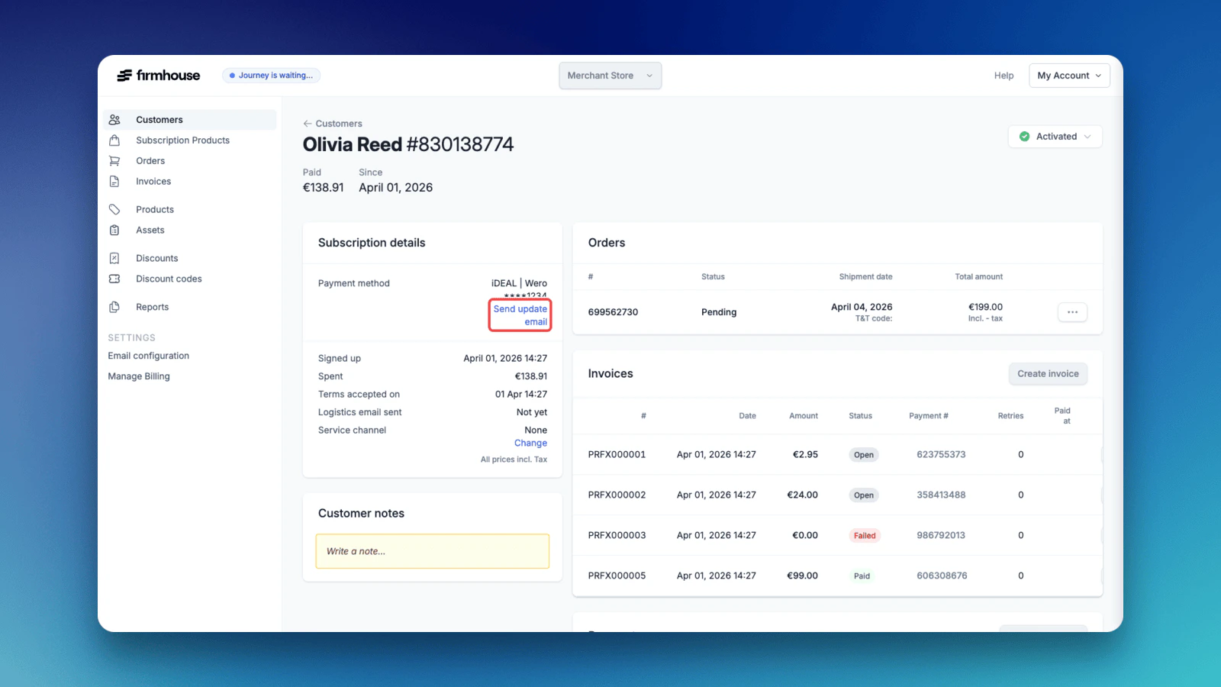The height and width of the screenshot is (687, 1221).
Task: Select the Products tag icon
Action: coord(114,209)
